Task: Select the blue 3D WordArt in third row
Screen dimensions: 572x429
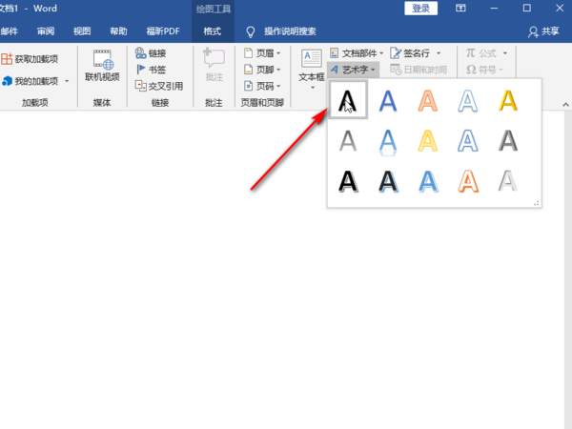Action: pyautogui.click(x=428, y=181)
